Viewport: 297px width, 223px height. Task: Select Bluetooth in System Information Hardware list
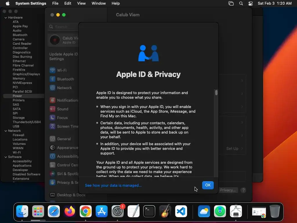point(20,35)
